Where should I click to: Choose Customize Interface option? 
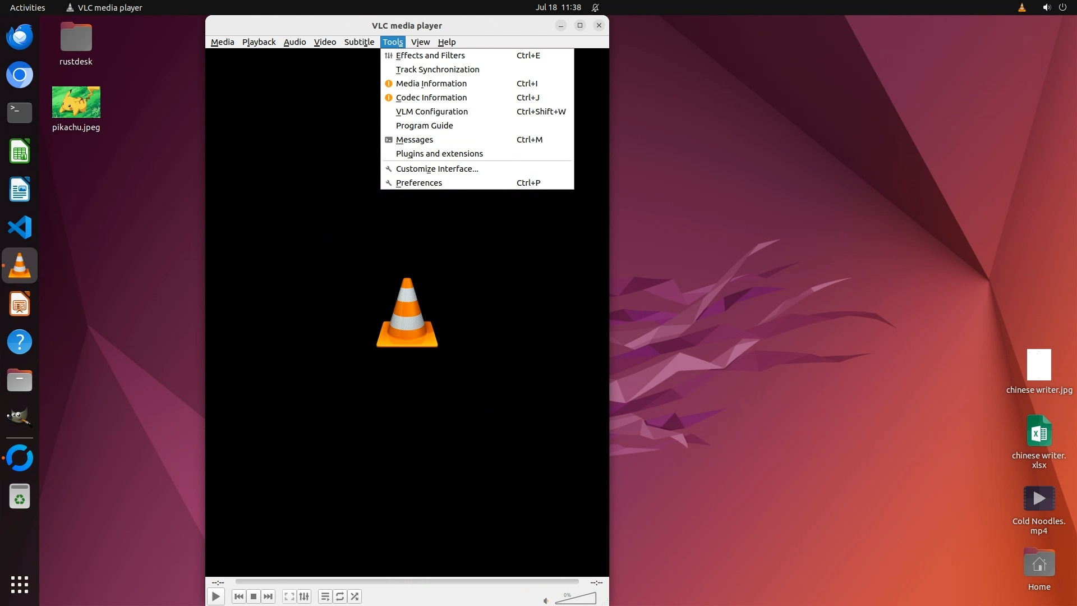(436, 169)
